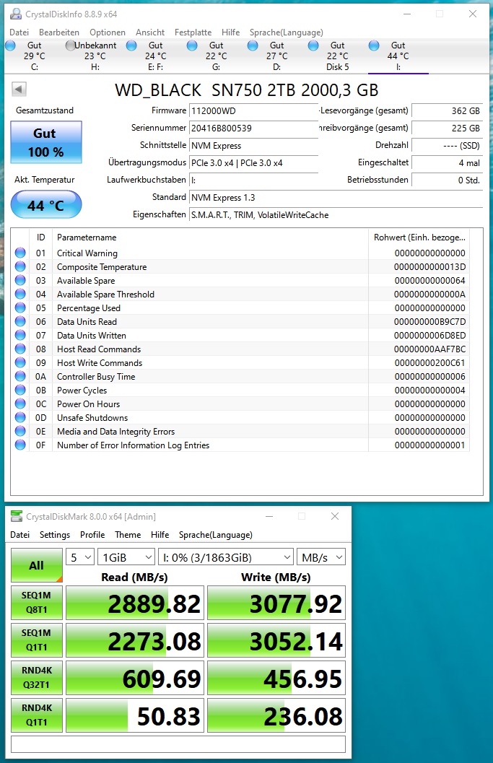Open test count dropdown showing 5
This screenshot has height=763, width=493.
tap(80, 557)
